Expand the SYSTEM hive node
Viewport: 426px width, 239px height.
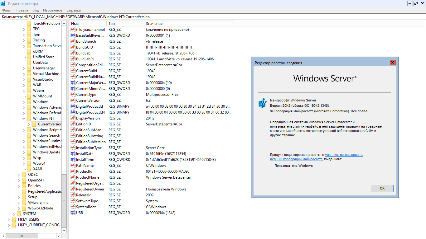[x=14, y=214]
